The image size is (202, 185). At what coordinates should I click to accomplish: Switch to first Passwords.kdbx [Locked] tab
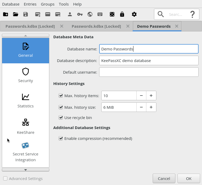coord(30,26)
